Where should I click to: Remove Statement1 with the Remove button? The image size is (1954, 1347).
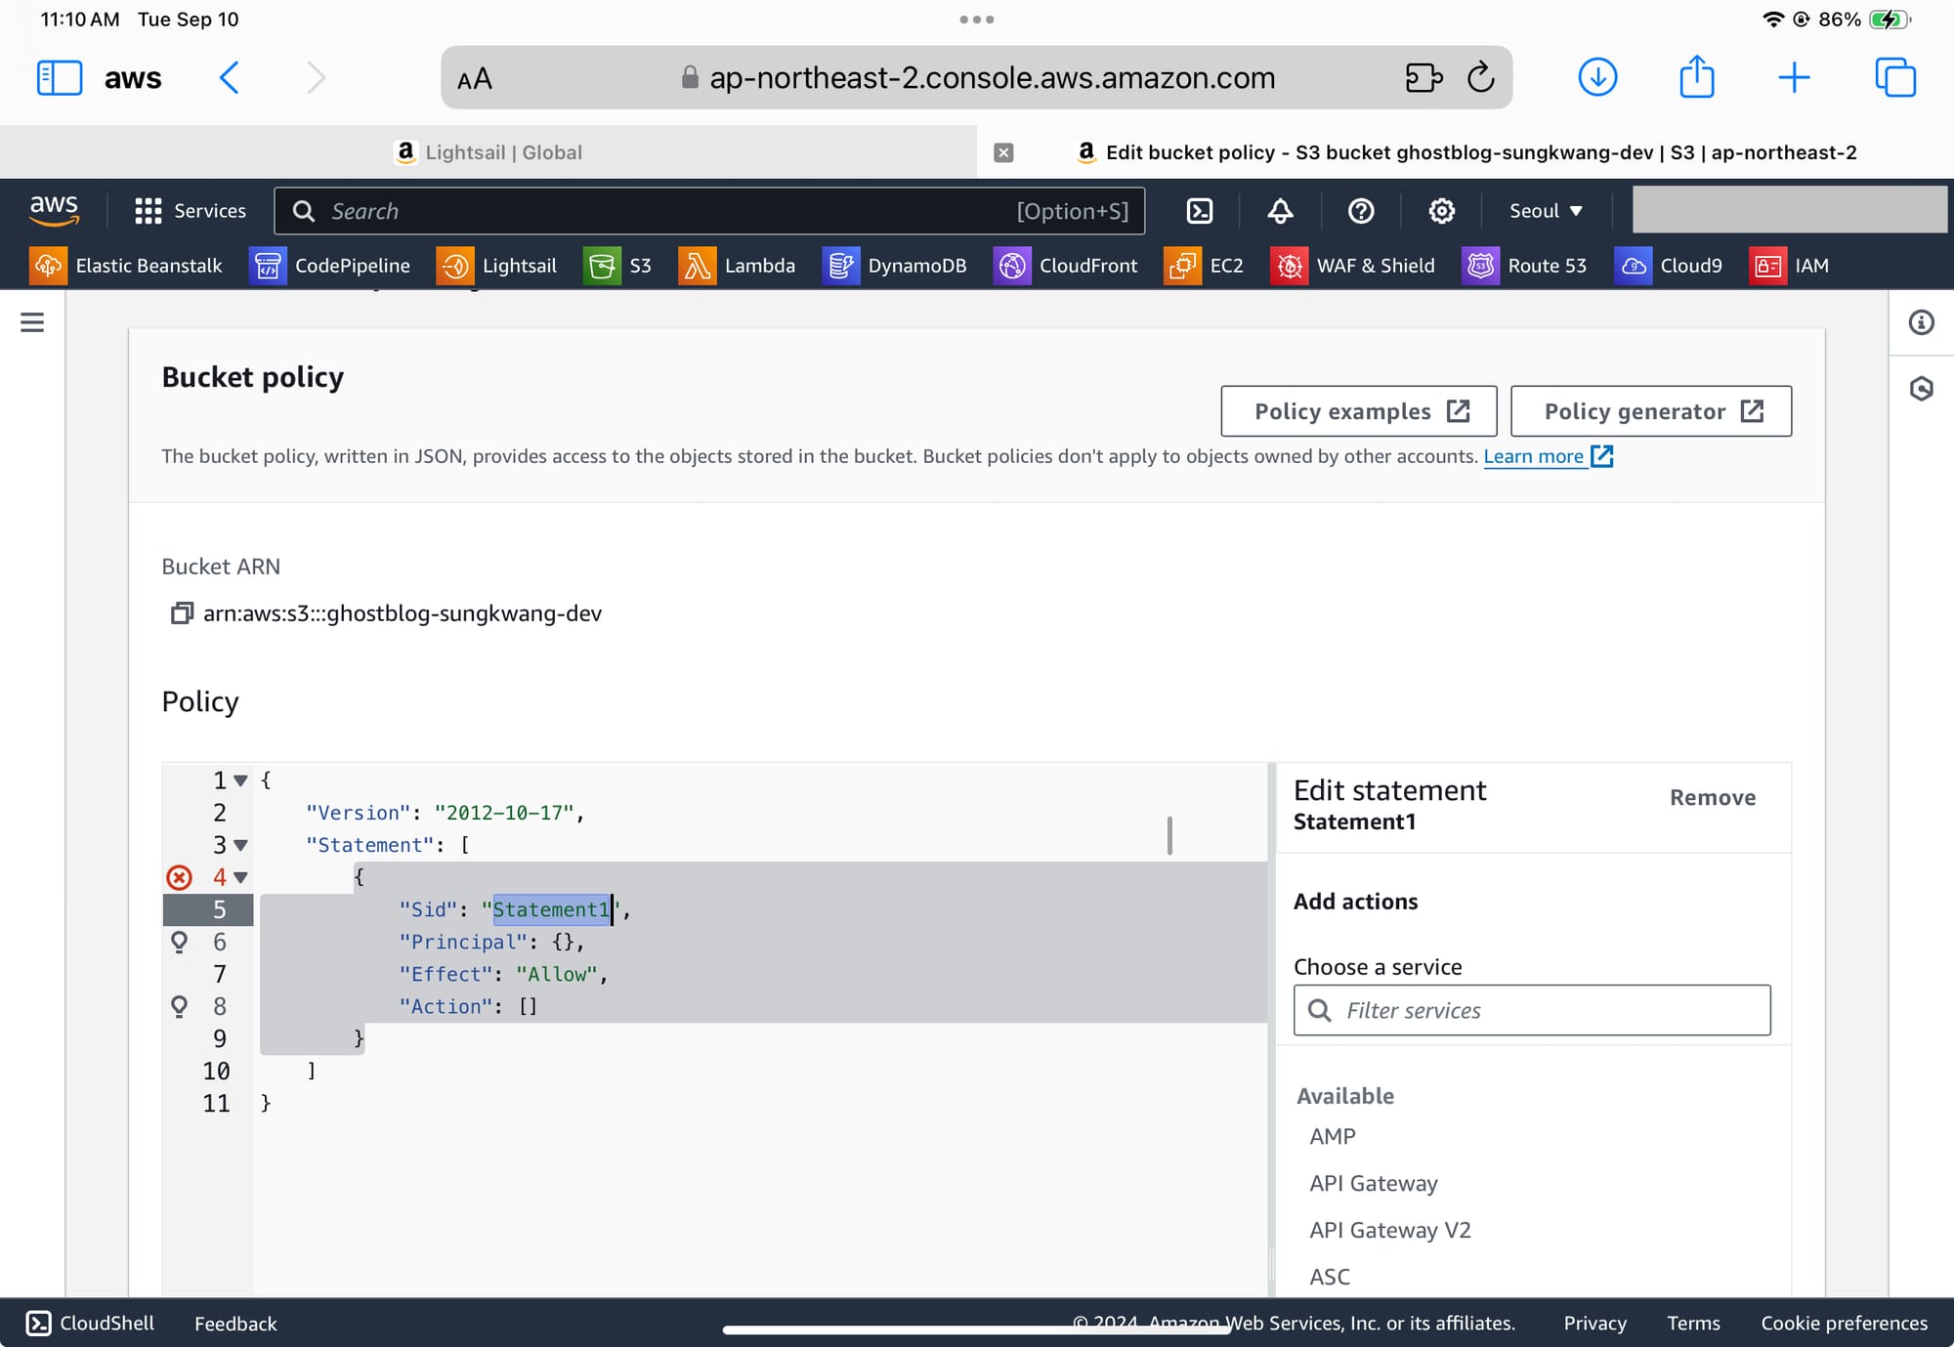1712,797
